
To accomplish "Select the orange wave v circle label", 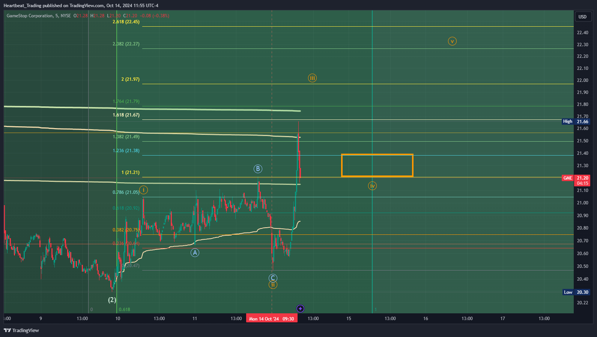I will [452, 41].
